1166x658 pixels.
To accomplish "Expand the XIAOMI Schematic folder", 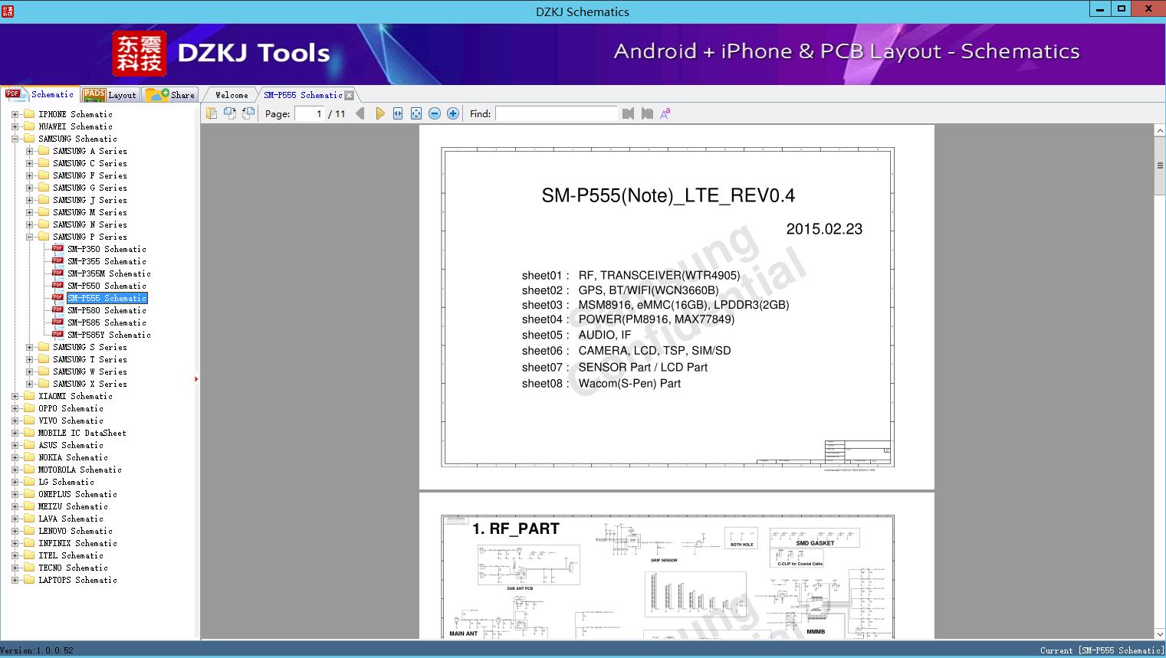I will (x=15, y=396).
